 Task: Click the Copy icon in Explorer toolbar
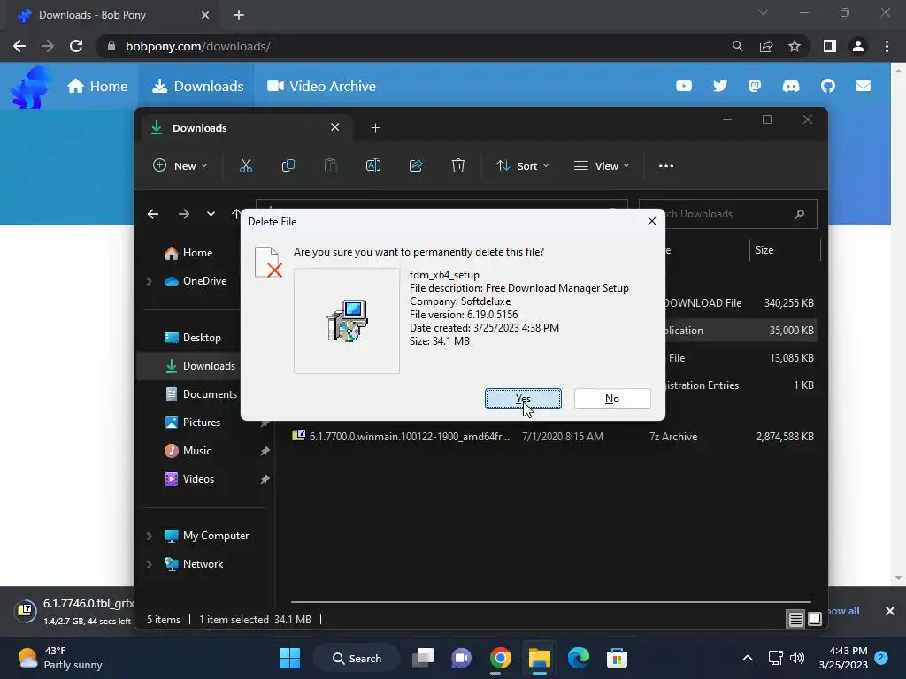288,165
